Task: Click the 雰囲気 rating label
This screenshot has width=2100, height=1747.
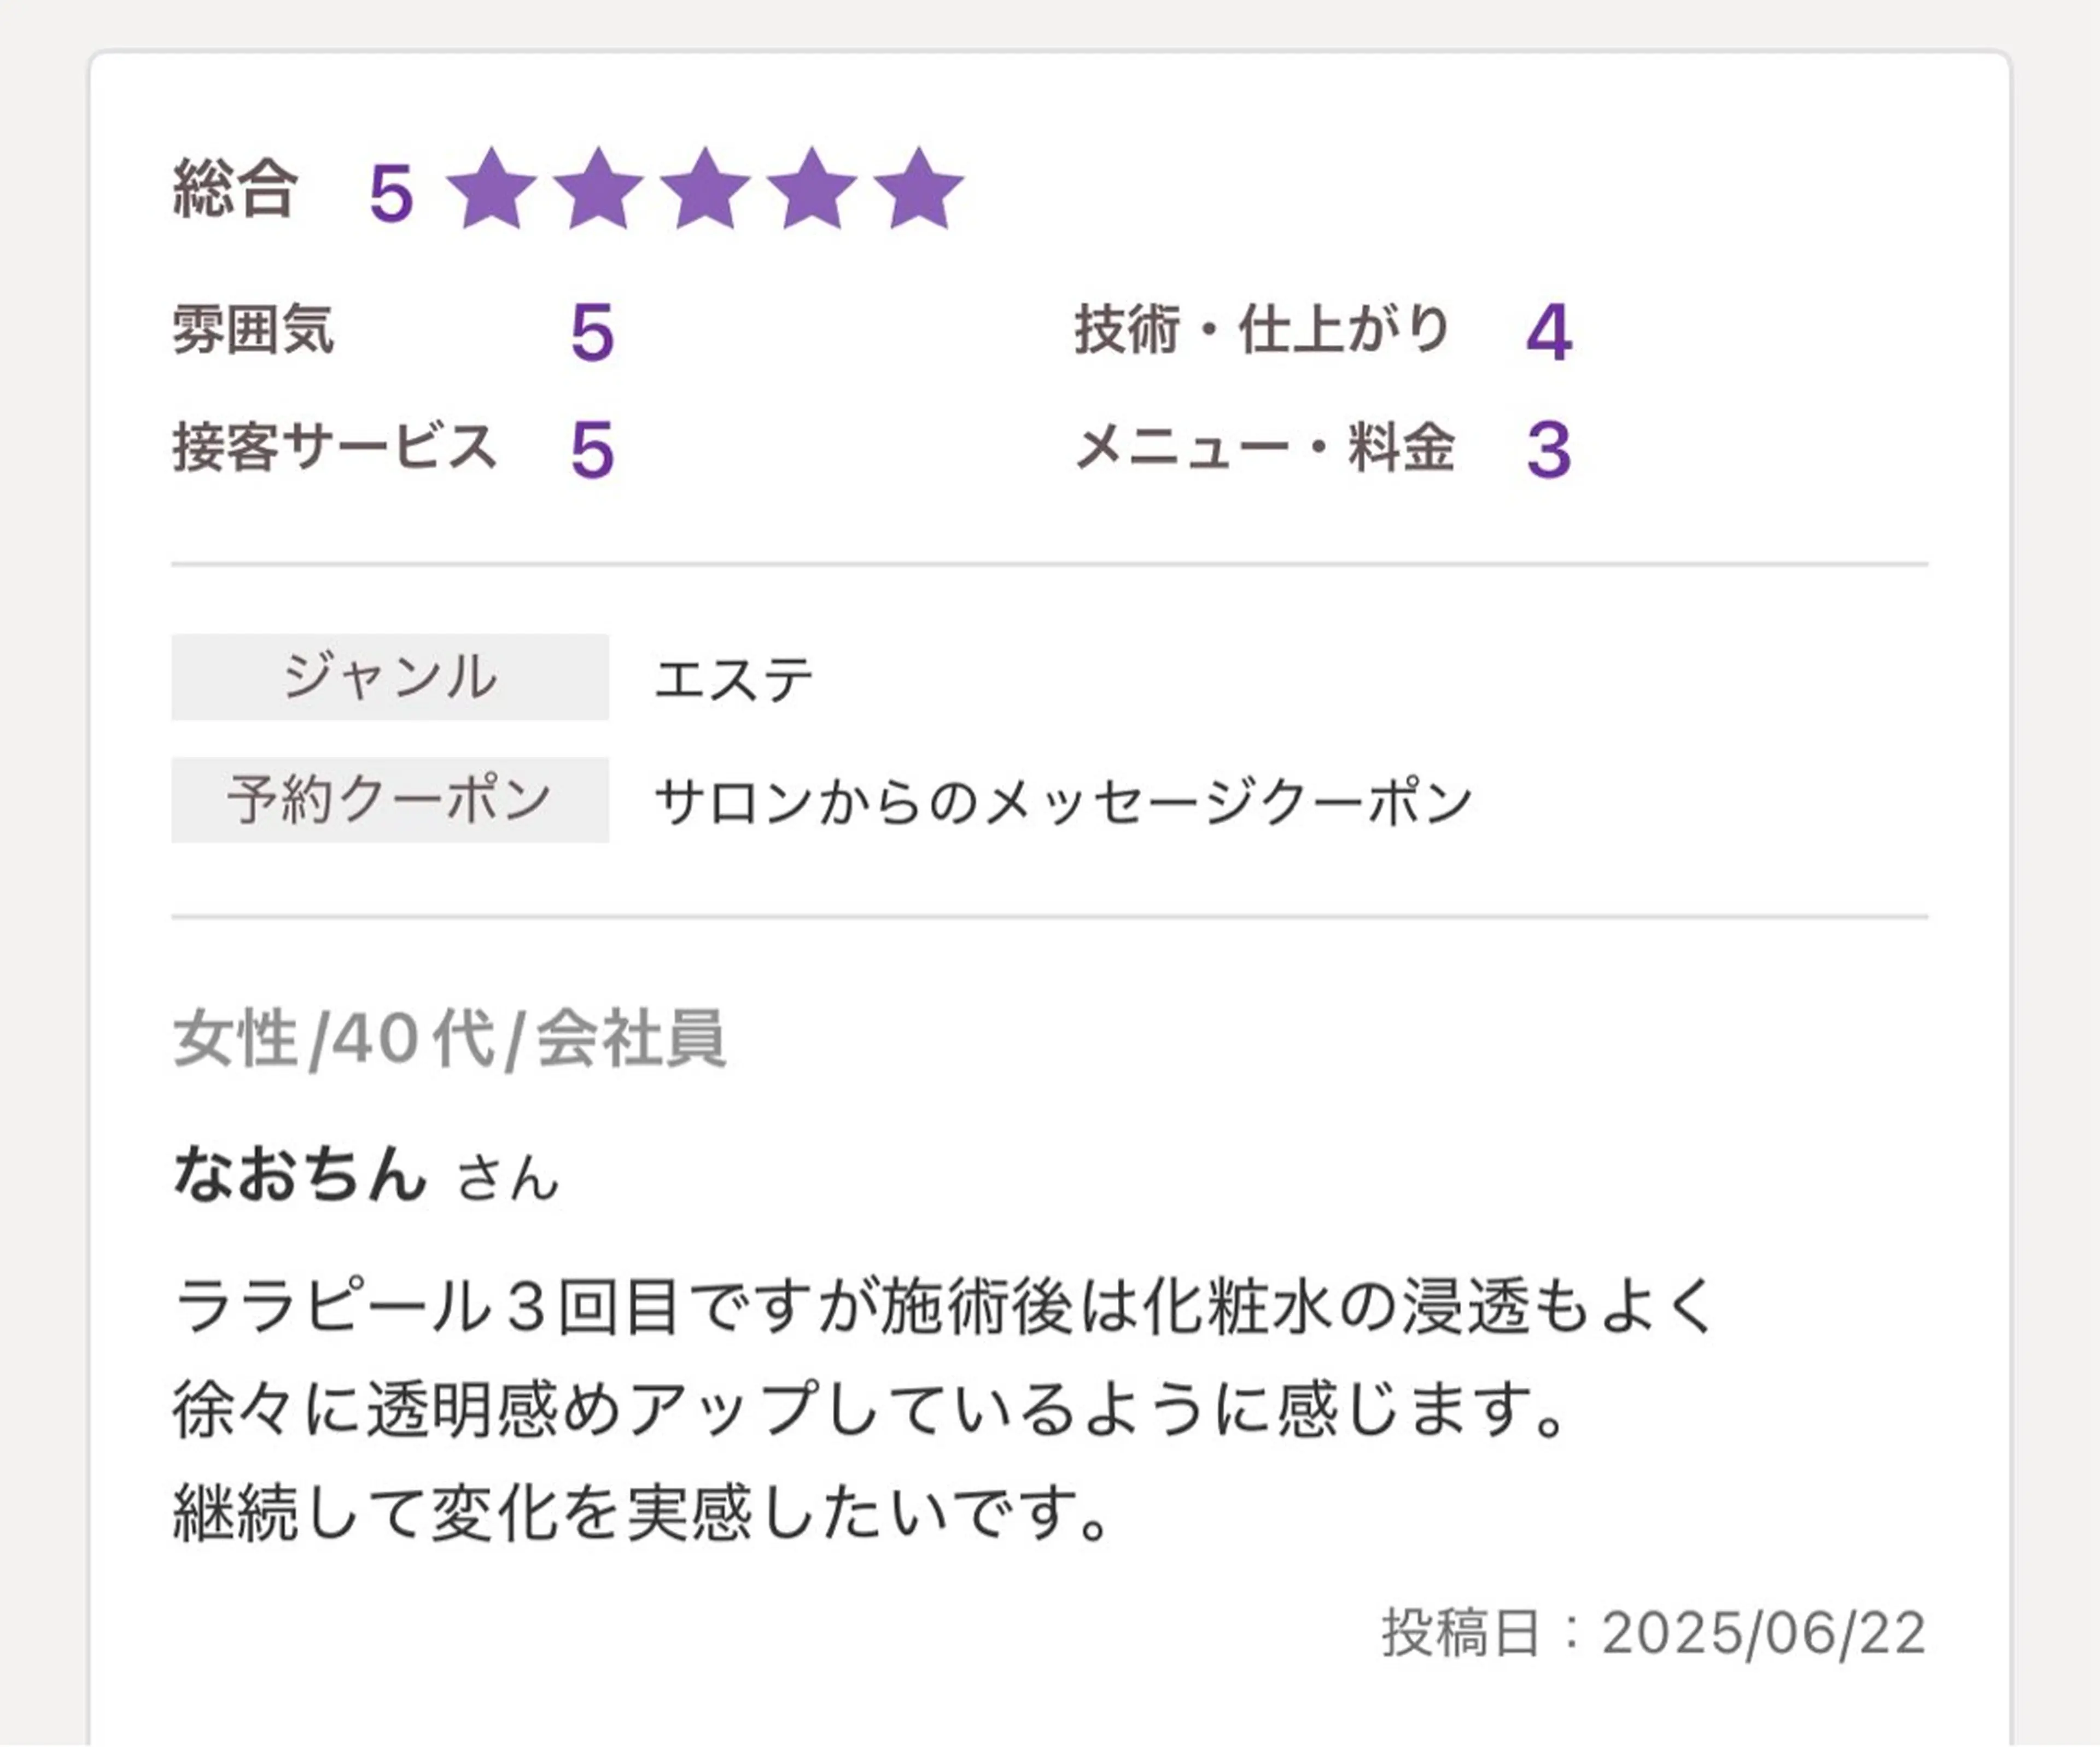Action: pyautogui.click(x=253, y=330)
